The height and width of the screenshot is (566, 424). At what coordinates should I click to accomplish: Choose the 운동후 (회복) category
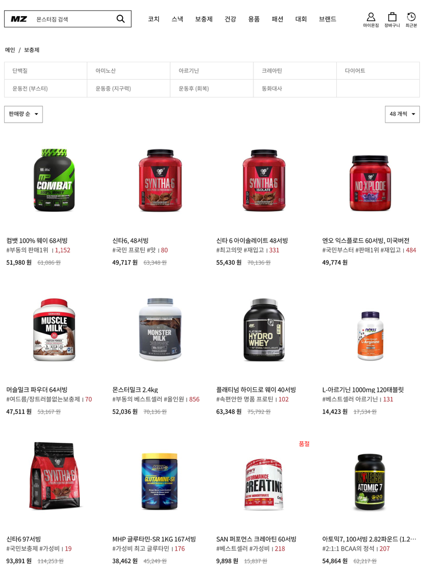[x=212, y=89]
